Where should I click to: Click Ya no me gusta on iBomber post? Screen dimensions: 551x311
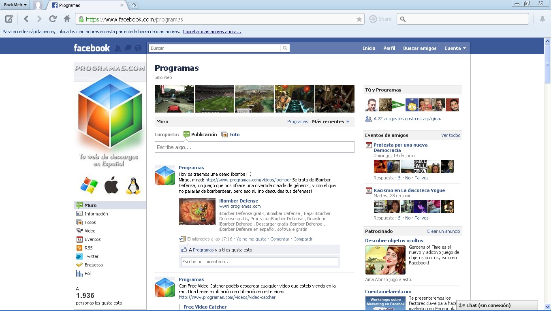coord(251,239)
